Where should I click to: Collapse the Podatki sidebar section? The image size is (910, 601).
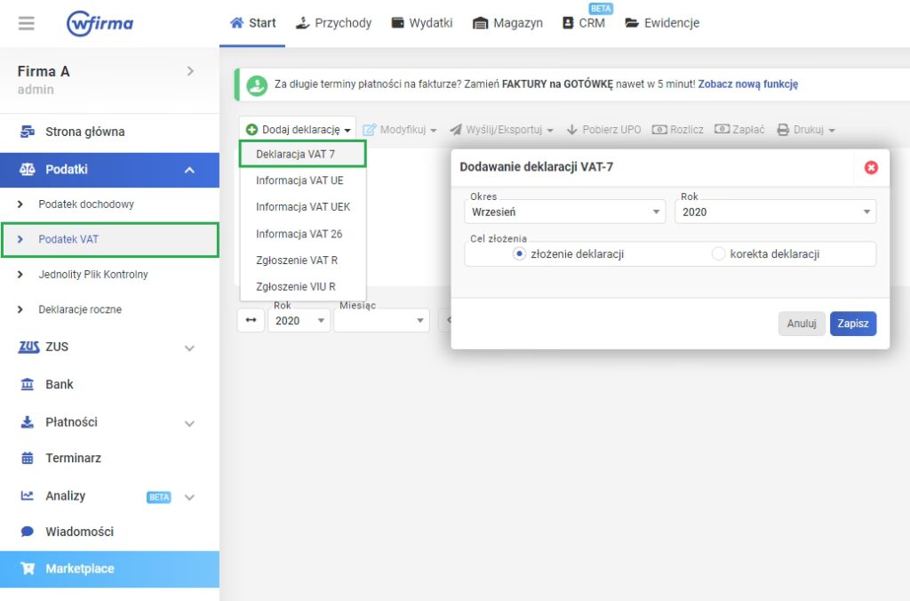188,170
